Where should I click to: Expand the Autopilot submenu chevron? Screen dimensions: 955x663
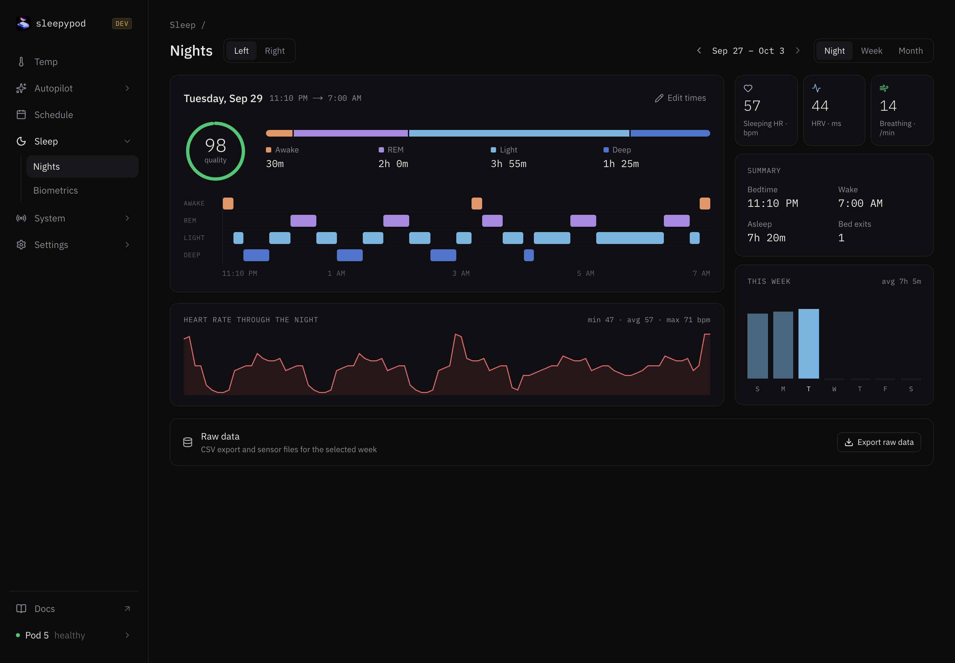(x=127, y=89)
